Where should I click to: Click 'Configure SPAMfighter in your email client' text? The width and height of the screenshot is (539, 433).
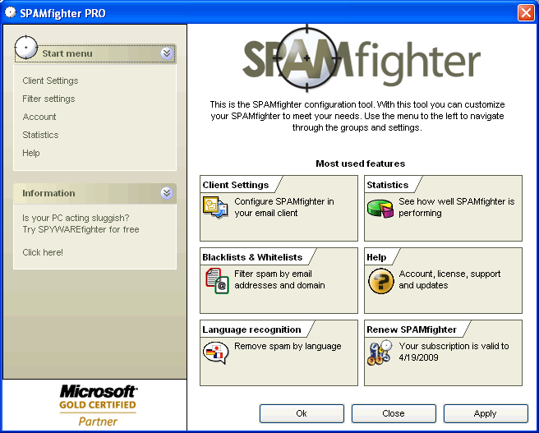click(x=284, y=207)
